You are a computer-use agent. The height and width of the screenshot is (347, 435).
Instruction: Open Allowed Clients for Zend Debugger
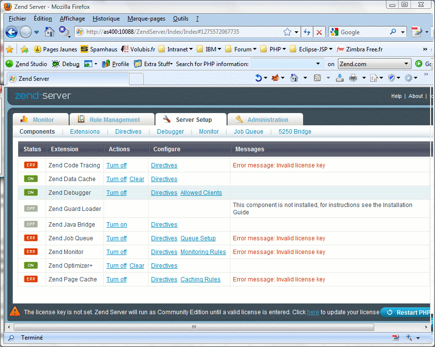[x=201, y=193]
